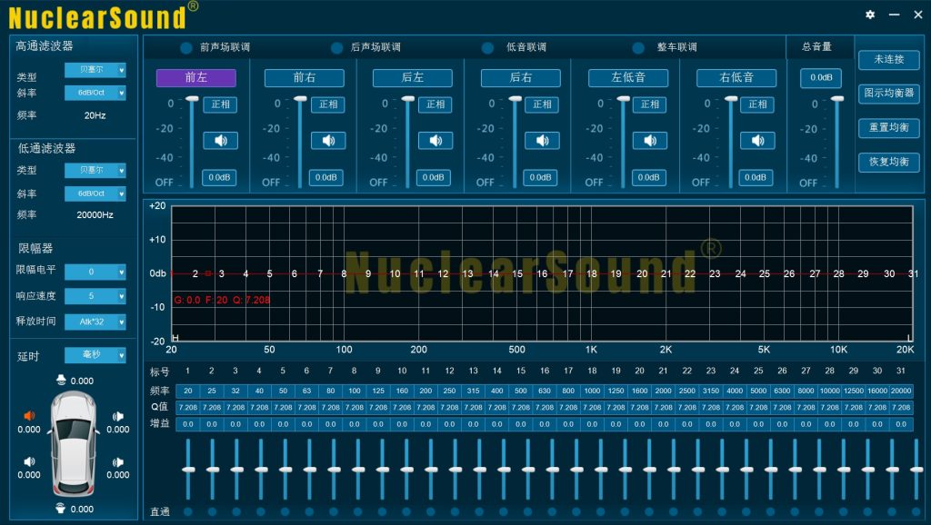Mute the 后右 channel speaker
The image size is (931, 525).
(542, 141)
